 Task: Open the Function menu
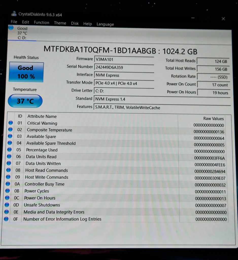pos(41,23)
